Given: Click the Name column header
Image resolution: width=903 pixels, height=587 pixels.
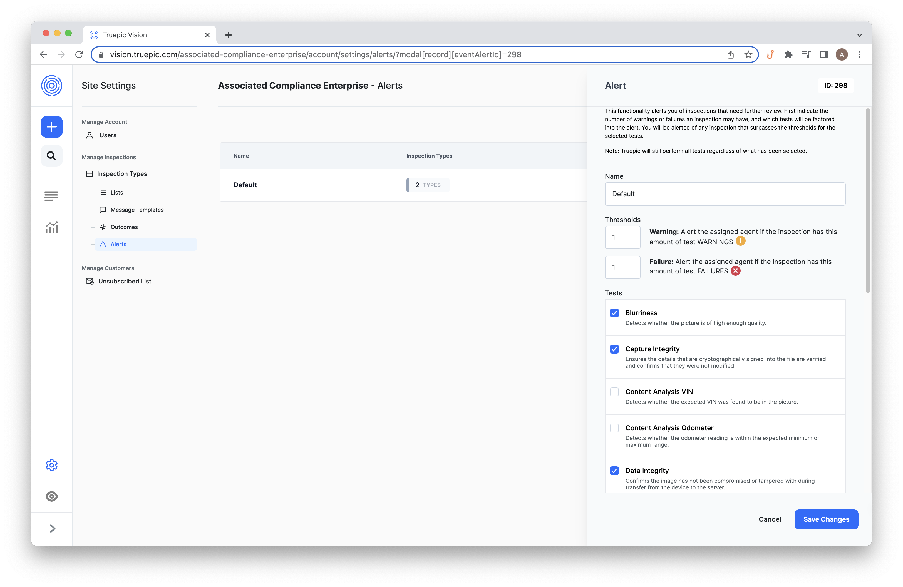Looking at the screenshot, I should (241, 155).
